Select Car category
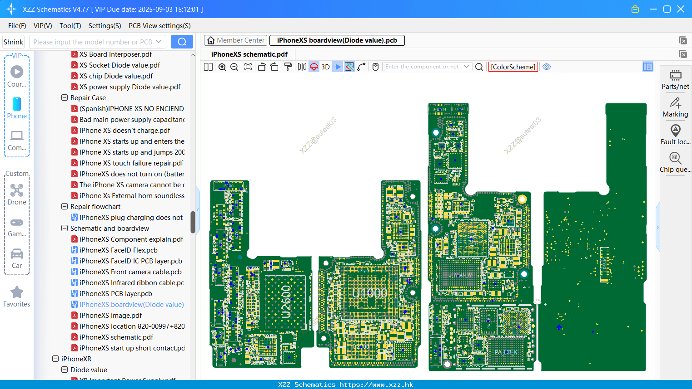Image resolution: width=692 pixels, height=389 pixels. pyautogui.click(x=17, y=258)
